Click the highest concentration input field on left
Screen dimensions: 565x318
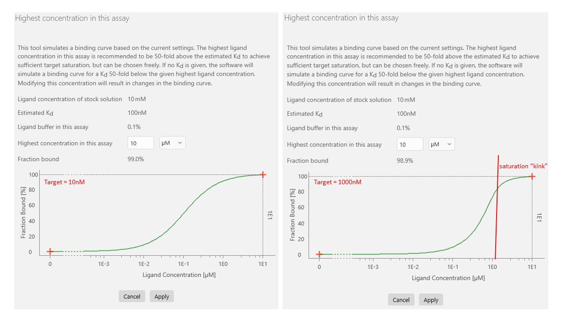(140, 143)
